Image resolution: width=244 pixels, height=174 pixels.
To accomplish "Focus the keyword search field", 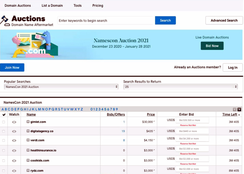I will [x=106, y=20].
